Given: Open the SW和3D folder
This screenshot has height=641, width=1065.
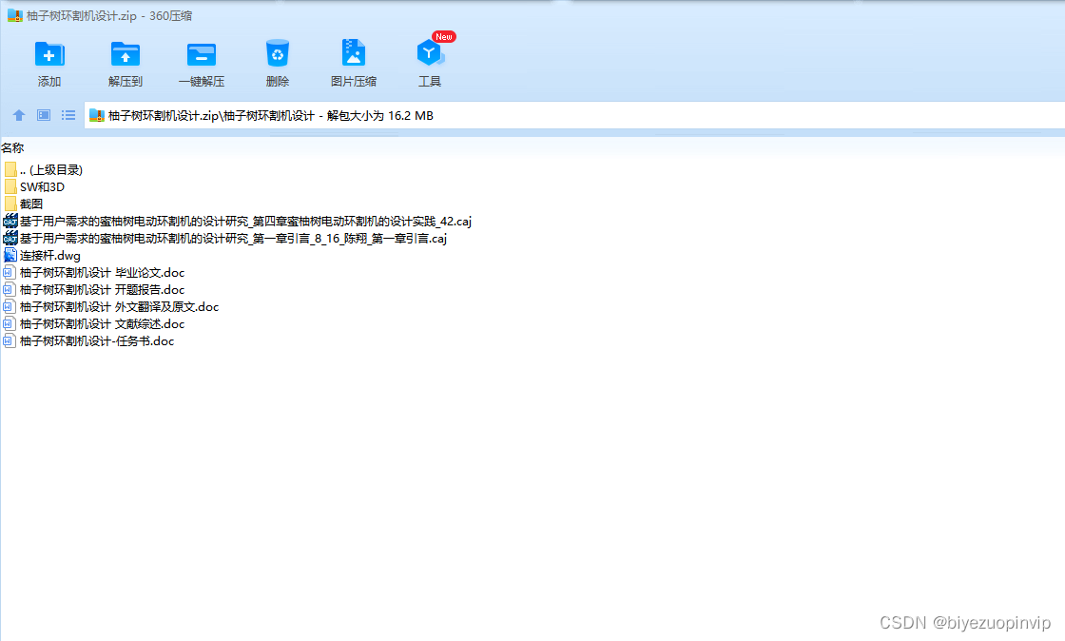Looking at the screenshot, I should click(42, 187).
